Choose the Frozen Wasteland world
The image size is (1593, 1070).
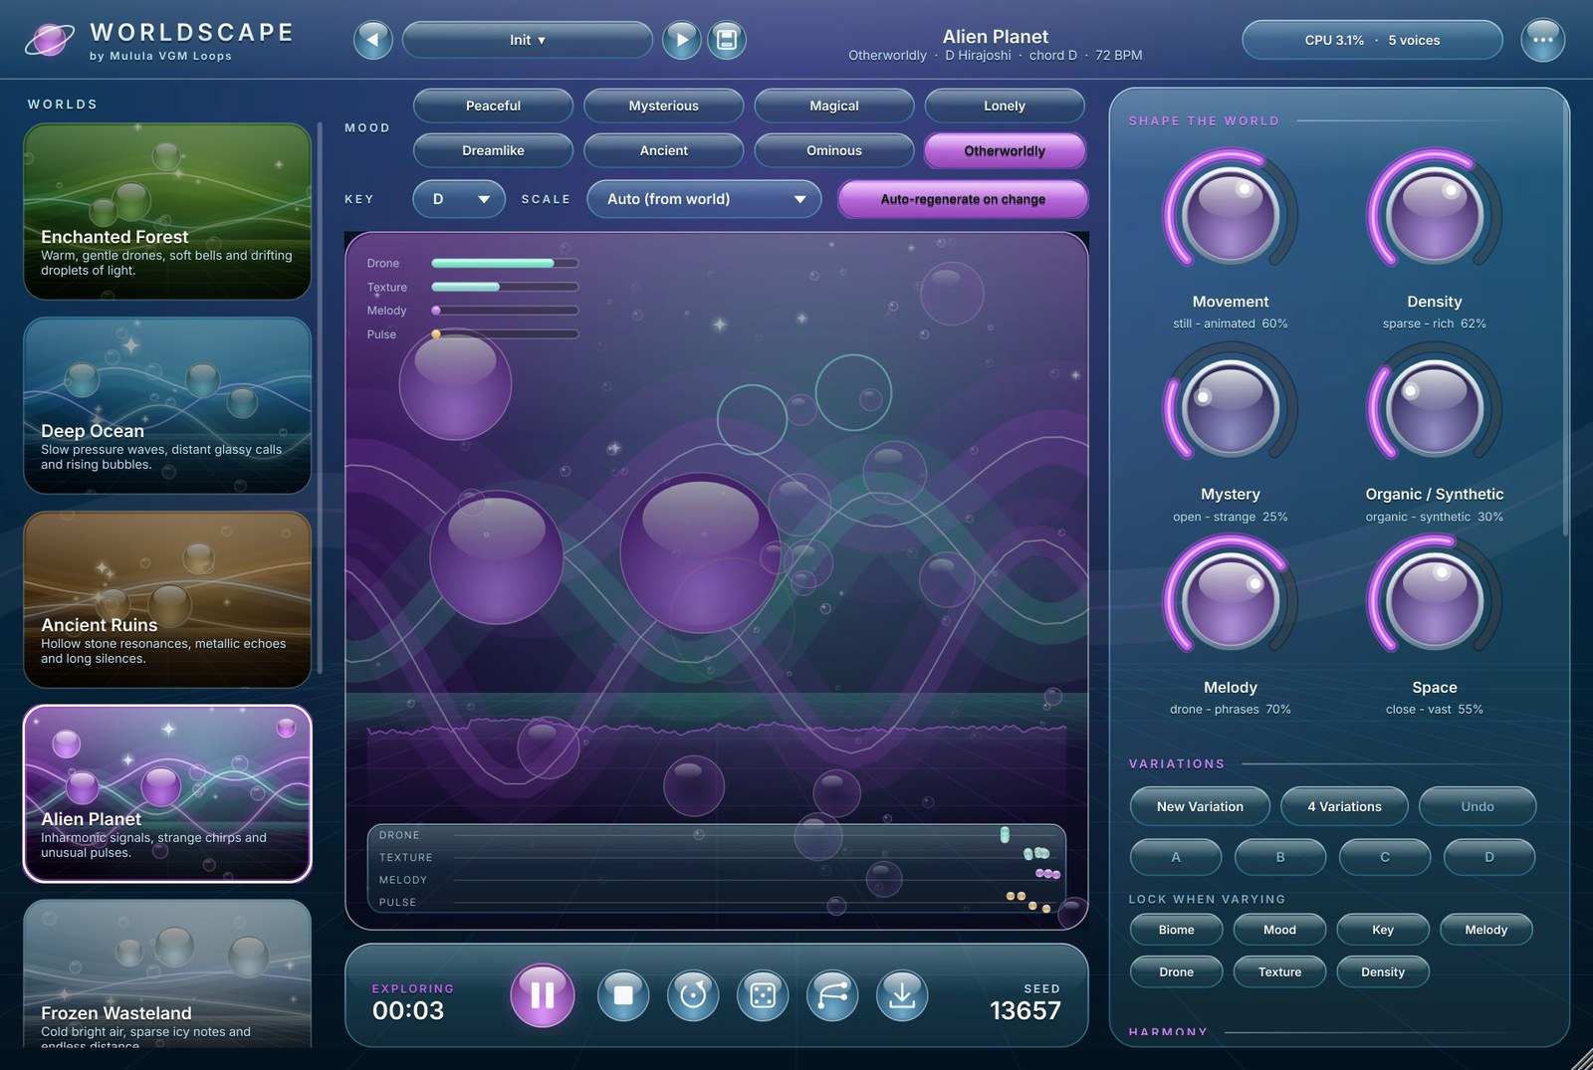167,973
